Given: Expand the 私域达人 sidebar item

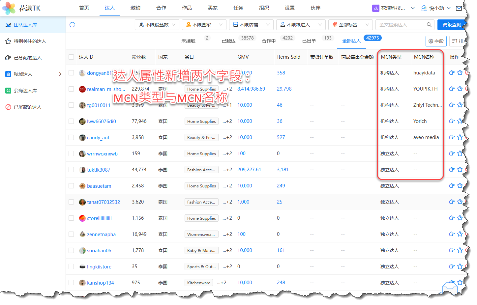Looking at the screenshot, I should click(33, 74).
